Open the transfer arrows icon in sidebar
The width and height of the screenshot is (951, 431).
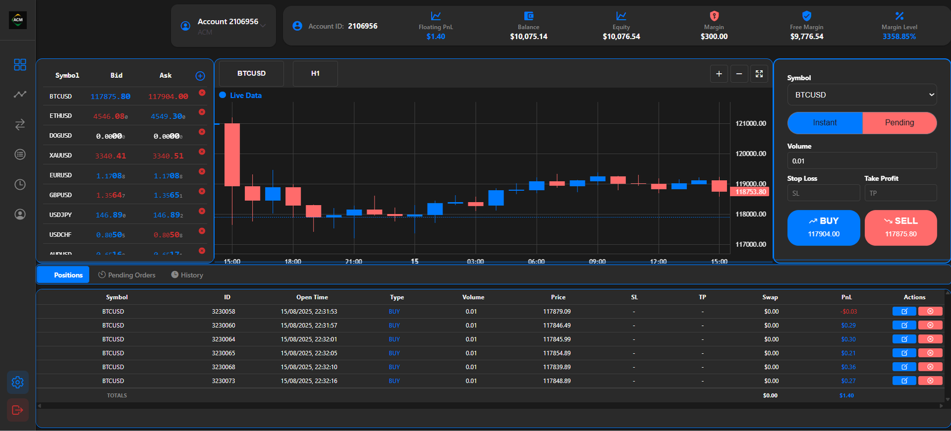(x=20, y=124)
